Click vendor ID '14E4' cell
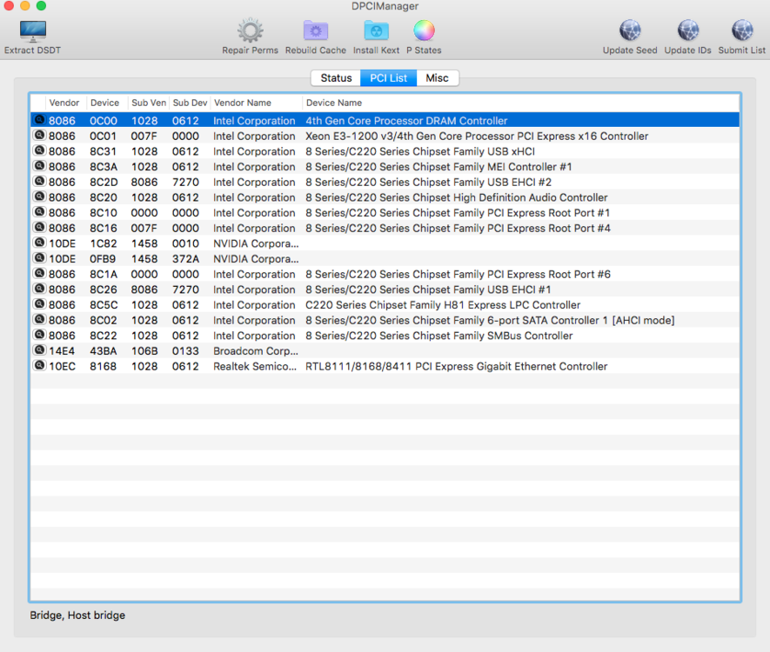 coord(62,351)
